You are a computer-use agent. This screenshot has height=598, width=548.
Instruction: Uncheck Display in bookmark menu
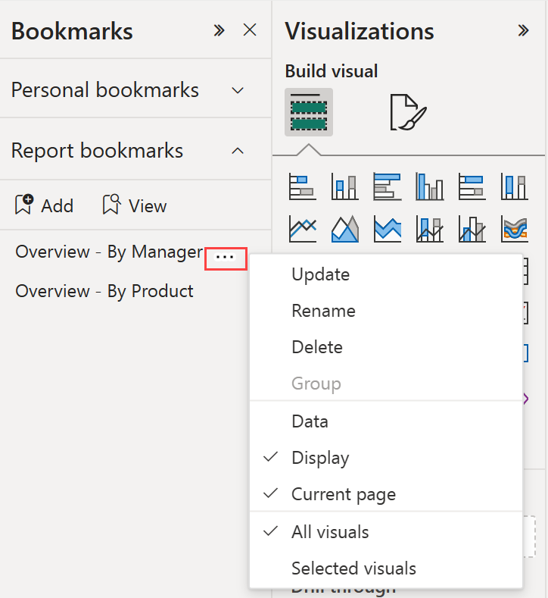click(x=320, y=458)
